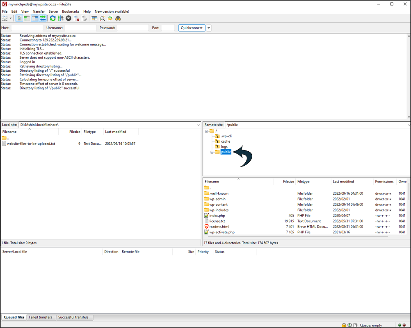This screenshot has width=411, height=328.
Task: Switch to the Failed transfers tab
Action: tap(41, 317)
